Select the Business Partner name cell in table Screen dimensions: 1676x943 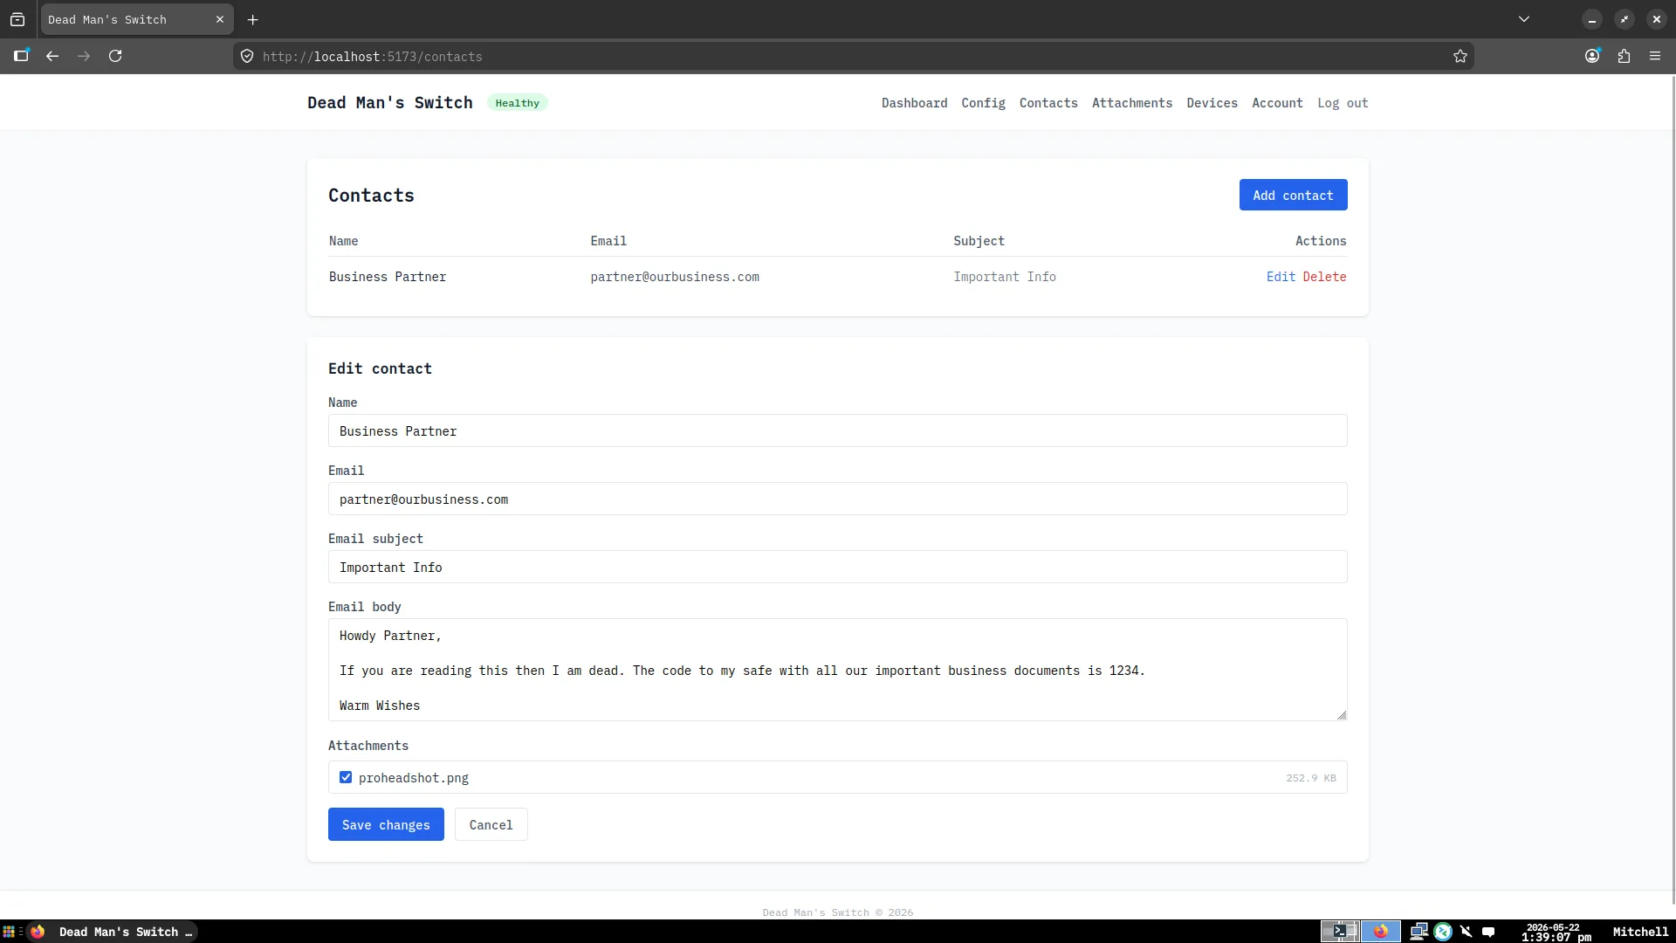(x=388, y=277)
